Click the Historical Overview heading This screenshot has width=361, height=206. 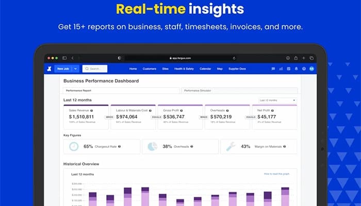[81, 164]
